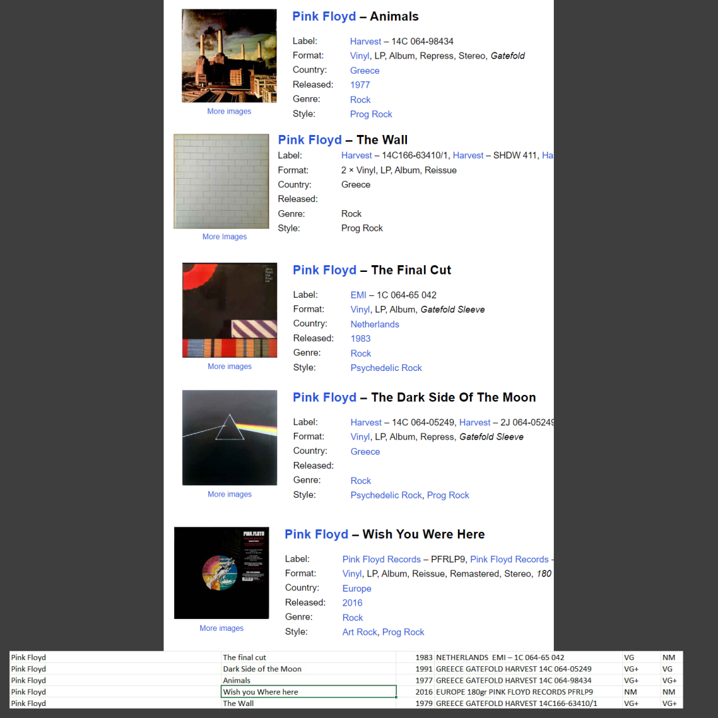Viewport: 718px width, 718px height.
Task: Click Pink Floyd link in Dark Side Of The Moon title
Action: point(324,398)
